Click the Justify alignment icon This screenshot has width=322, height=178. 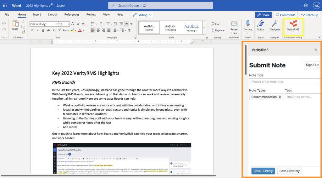pyautogui.click(x=109, y=30)
